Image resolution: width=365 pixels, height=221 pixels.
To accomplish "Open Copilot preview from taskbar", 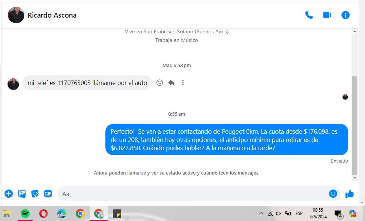I will [x=352, y=214].
